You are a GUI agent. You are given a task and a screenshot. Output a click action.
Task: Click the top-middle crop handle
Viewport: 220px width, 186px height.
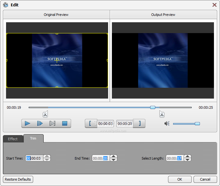pos(57,34)
